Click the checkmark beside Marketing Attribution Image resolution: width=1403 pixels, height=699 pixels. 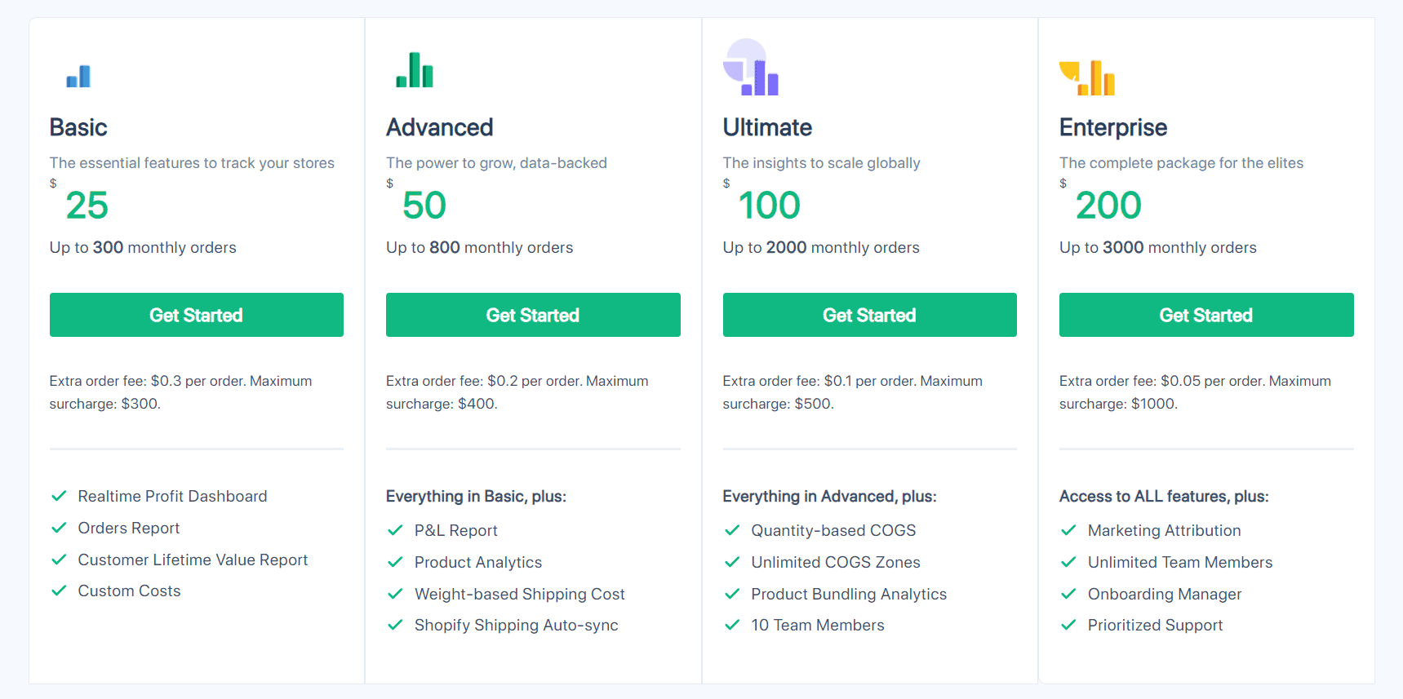1068,529
